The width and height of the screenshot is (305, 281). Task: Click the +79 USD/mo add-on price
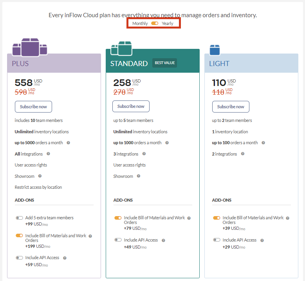(x=135, y=228)
